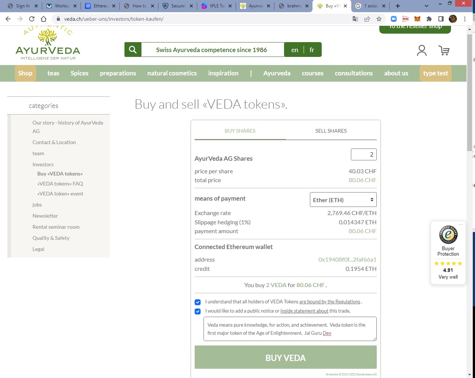Image resolution: width=475 pixels, height=378 pixels.
Task: Click the Authentic Ayurveda logo
Action: (48, 44)
